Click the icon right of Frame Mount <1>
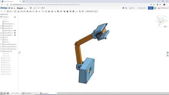The width and height of the screenshot is (169, 95). tap(15, 33)
